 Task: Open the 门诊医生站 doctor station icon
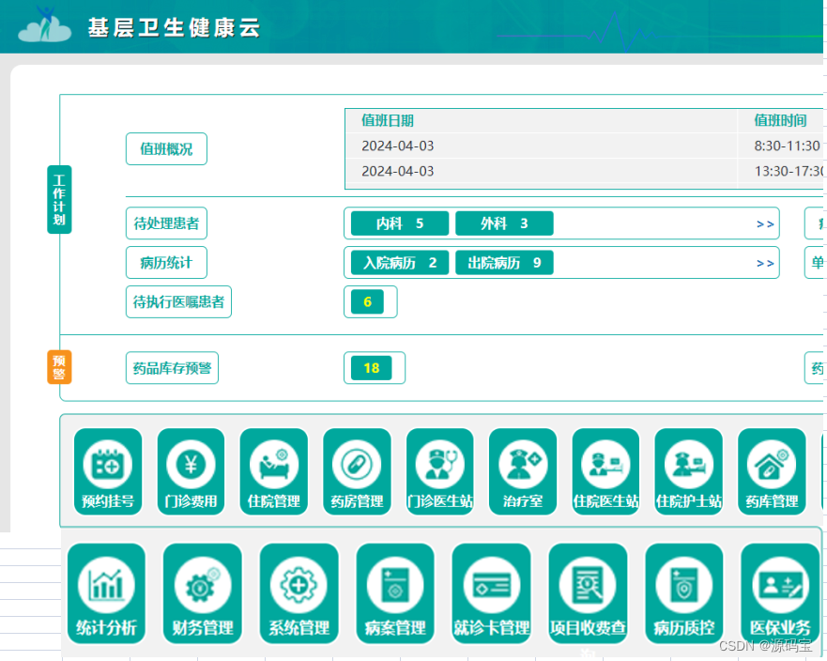(x=439, y=471)
